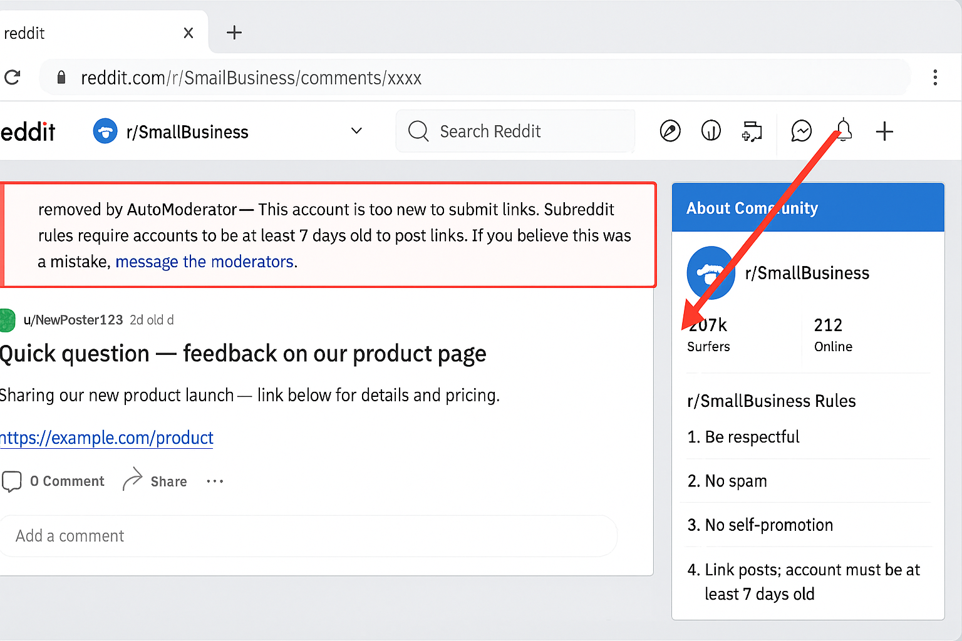Click the AutoModerator removal notice text
The height and width of the screenshot is (641, 962).
point(334,235)
